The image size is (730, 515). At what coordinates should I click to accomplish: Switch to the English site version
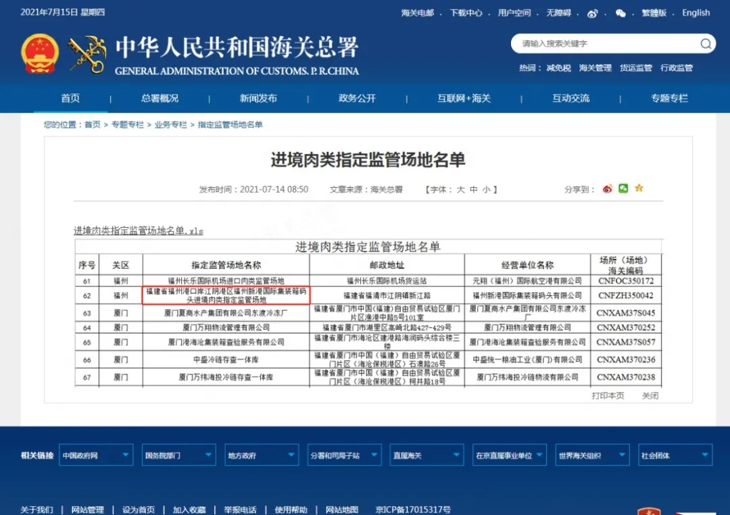coord(696,13)
